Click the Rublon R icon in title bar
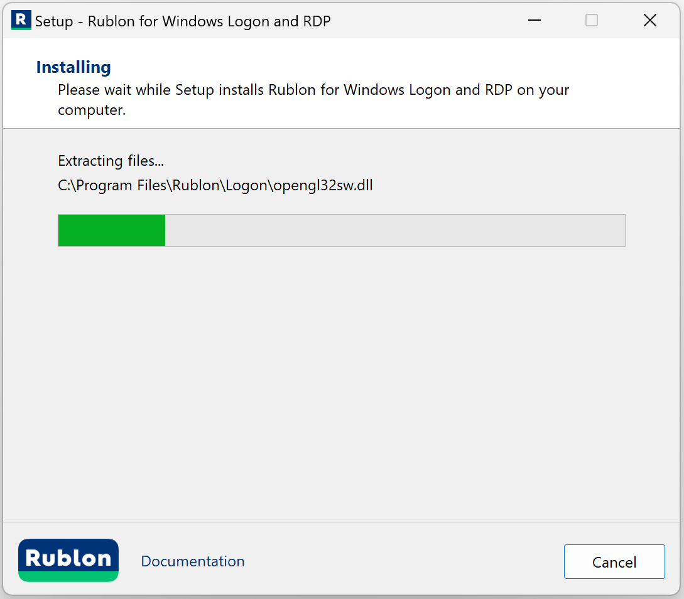 (x=21, y=20)
